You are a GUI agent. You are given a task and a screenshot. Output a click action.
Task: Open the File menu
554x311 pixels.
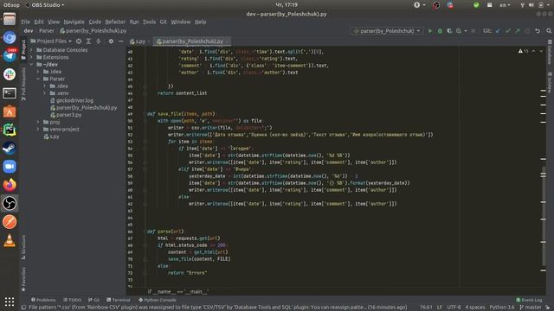click(x=25, y=22)
